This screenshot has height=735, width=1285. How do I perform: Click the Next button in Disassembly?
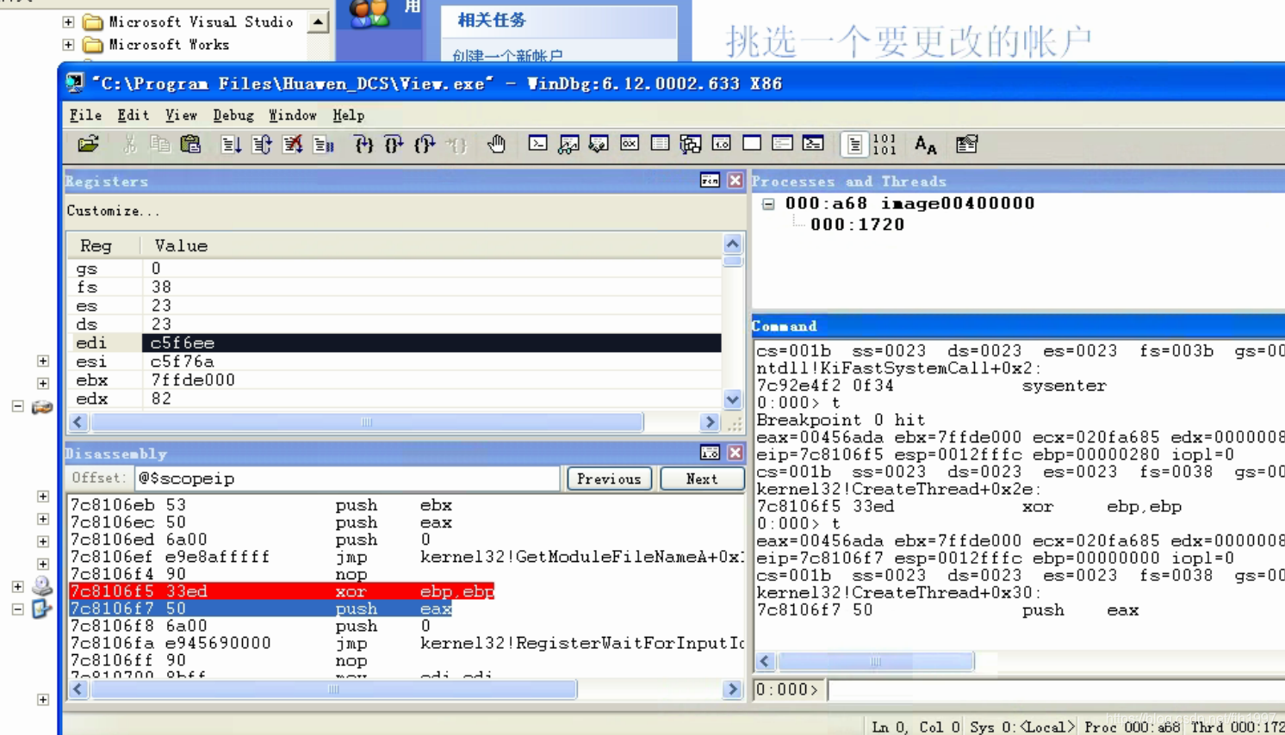(x=702, y=479)
